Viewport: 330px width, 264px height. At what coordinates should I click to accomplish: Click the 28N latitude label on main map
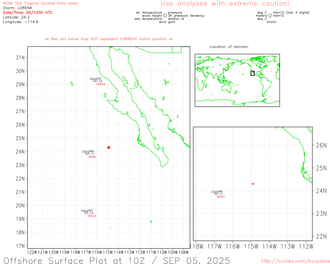coord(20,98)
